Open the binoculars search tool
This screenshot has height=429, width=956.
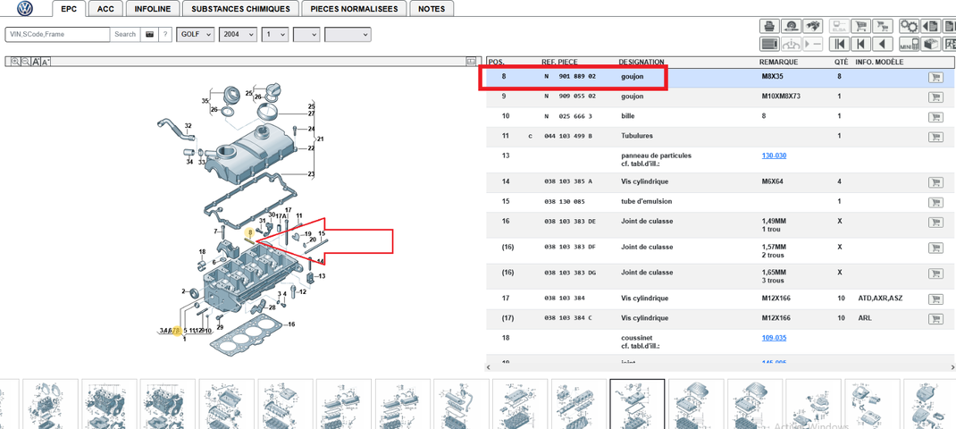[813, 26]
